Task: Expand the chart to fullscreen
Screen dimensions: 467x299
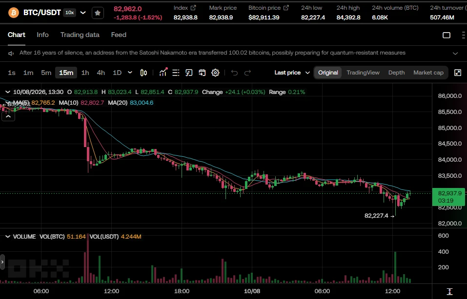Action: [458, 73]
